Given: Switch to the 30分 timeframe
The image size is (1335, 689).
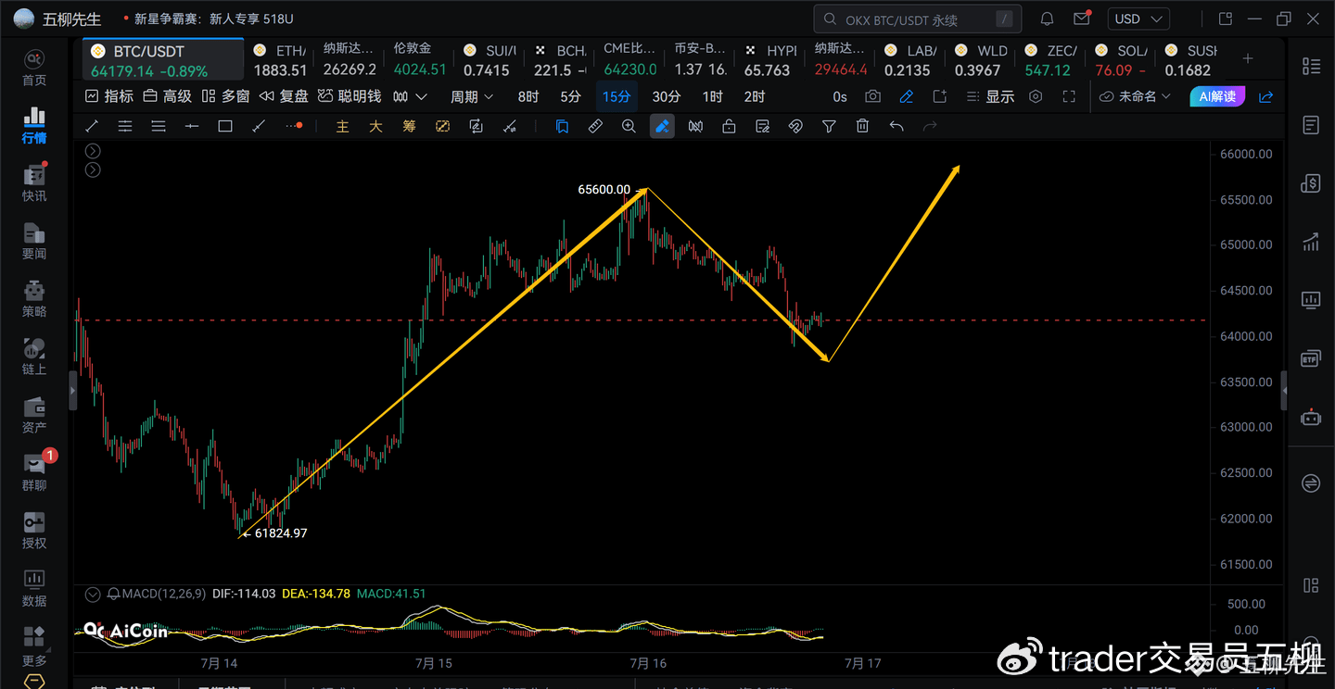Looking at the screenshot, I should 667,96.
